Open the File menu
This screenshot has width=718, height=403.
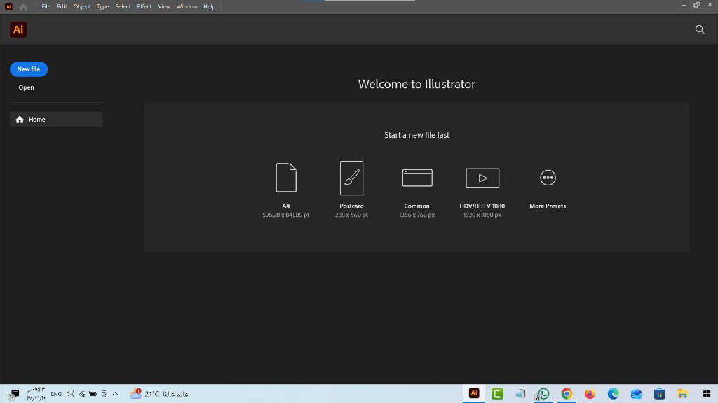[x=46, y=7]
